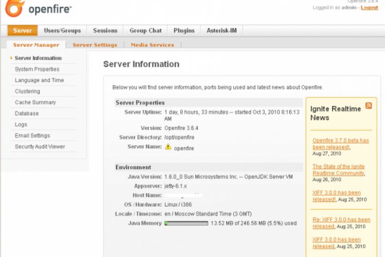The image size is (385, 257).
Task: Go to Language and Time settings
Action: pos(39,80)
